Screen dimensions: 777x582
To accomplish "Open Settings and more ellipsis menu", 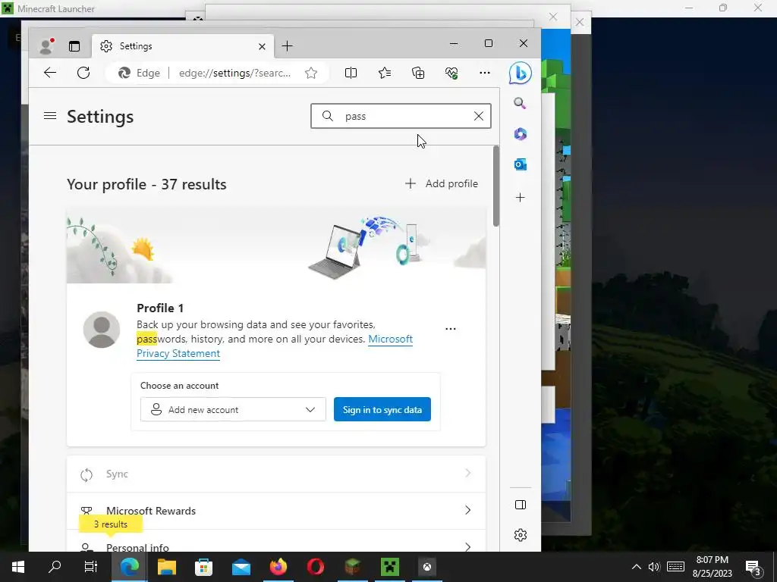I will (485, 73).
